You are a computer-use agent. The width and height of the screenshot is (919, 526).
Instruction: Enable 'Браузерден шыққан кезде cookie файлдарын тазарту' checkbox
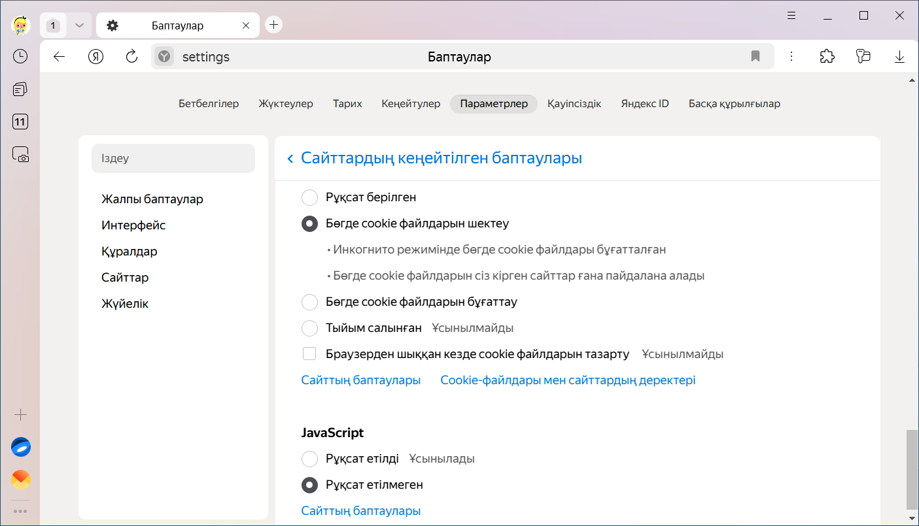309,354
